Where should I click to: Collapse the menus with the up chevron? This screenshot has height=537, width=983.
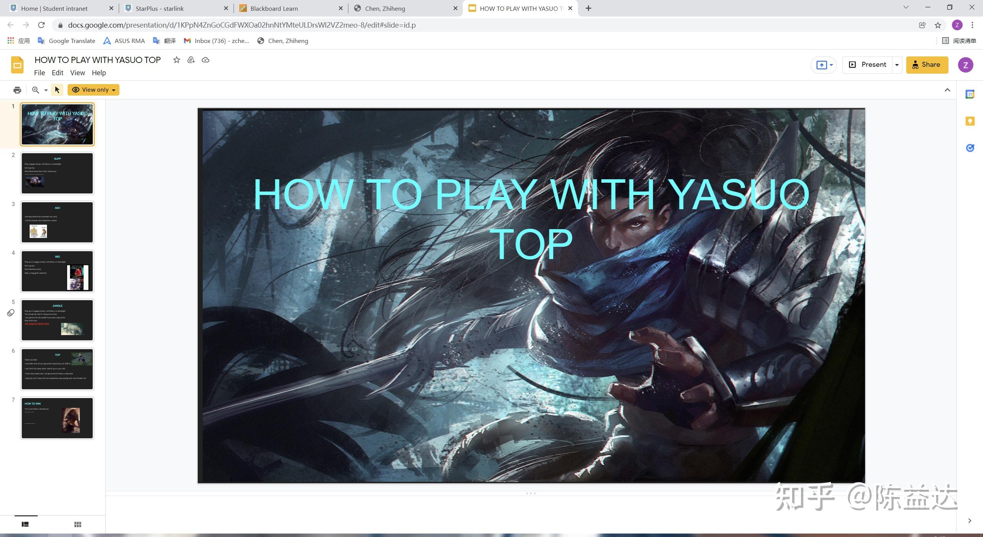click(x=947, y=90)
